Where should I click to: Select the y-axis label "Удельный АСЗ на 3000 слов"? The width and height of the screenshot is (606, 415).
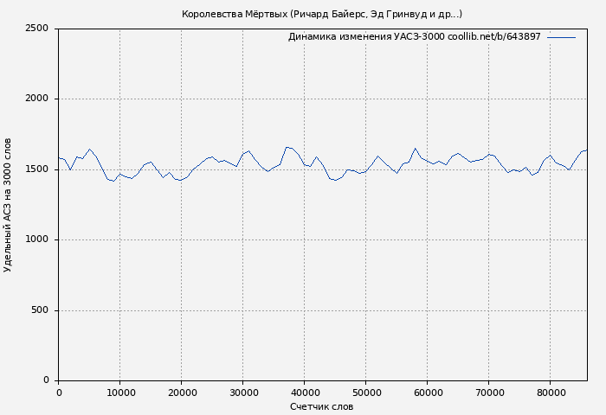pos(9,205)
